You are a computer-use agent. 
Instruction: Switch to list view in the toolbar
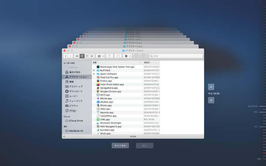[x=82, y=56]
